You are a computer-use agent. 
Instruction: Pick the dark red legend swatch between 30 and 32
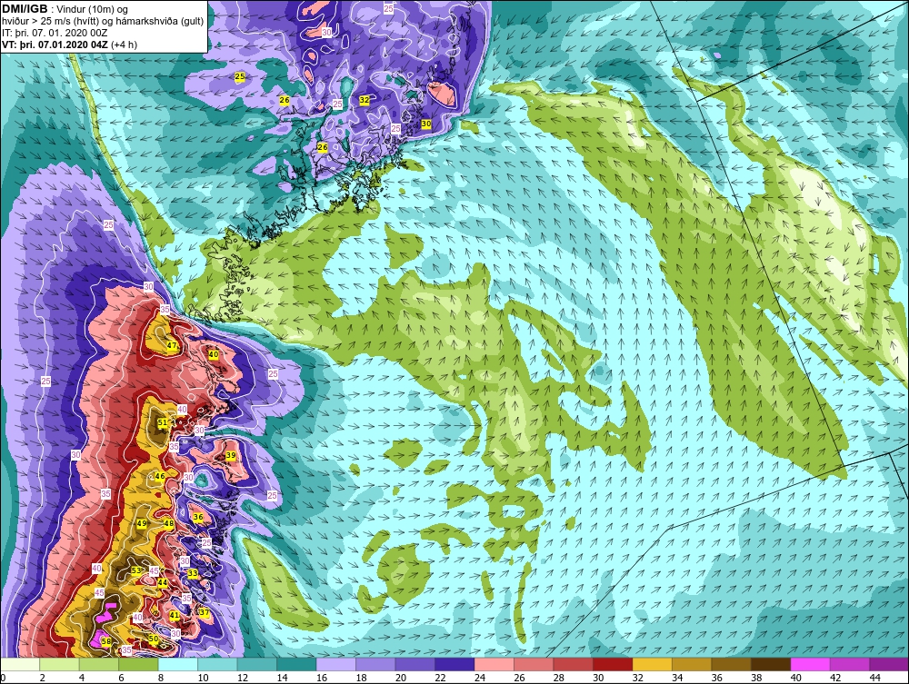click(612, 664)
